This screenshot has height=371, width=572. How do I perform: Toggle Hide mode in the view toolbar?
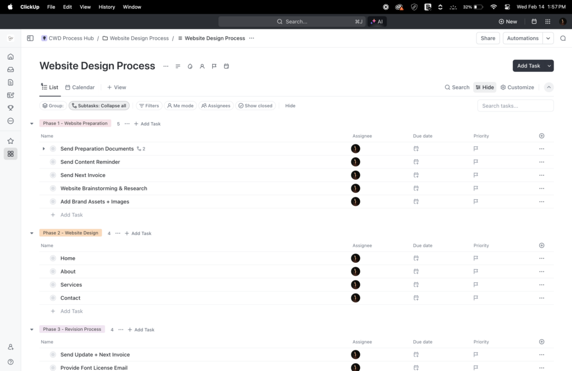tap(484, 87)
